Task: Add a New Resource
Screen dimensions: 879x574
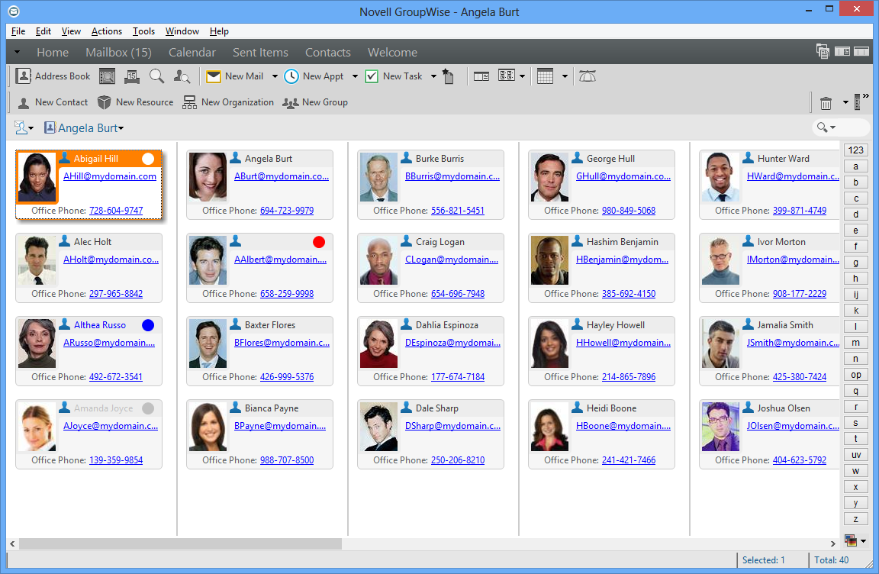Action: (x=135, y=102)
